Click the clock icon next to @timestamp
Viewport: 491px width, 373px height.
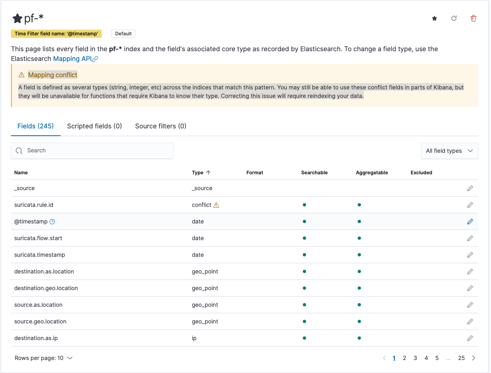click(x=52, y=221)
